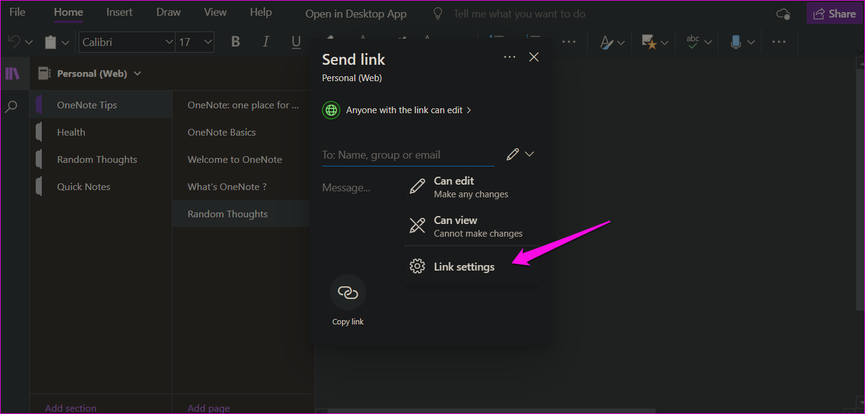Switch to the Draw ribbon tab
865x414 pixels.
point(168,12)
